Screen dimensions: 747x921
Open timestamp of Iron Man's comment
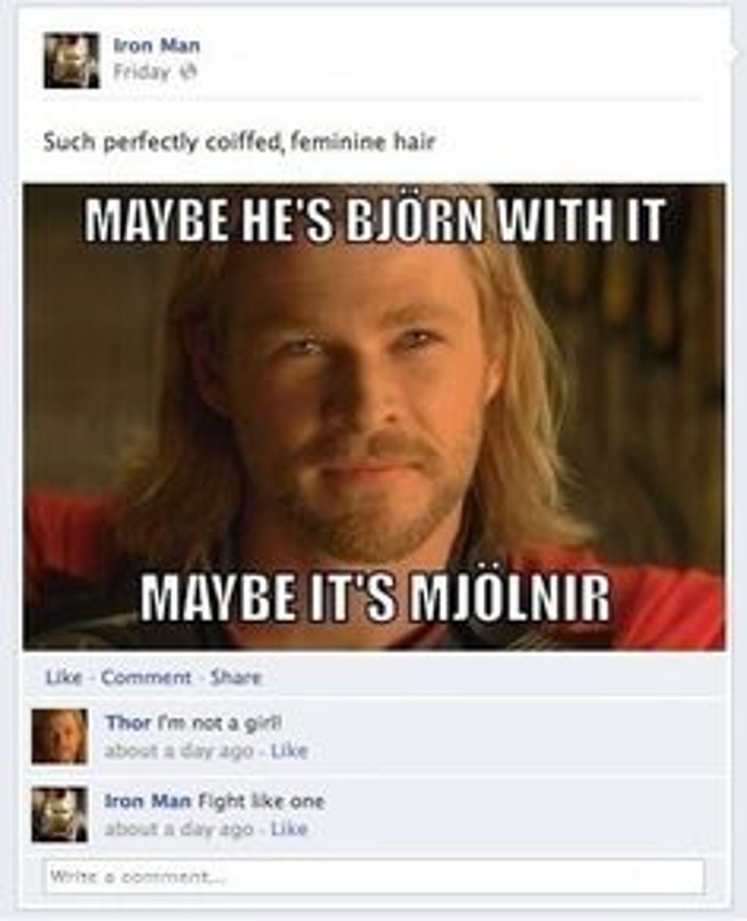[x=179, y=828]
